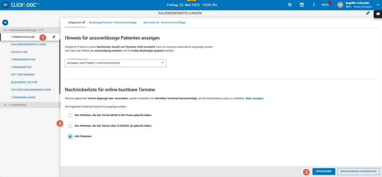
Task: Open the Hinweis-Einstellungen dropdown
Action: click(116, 63)
